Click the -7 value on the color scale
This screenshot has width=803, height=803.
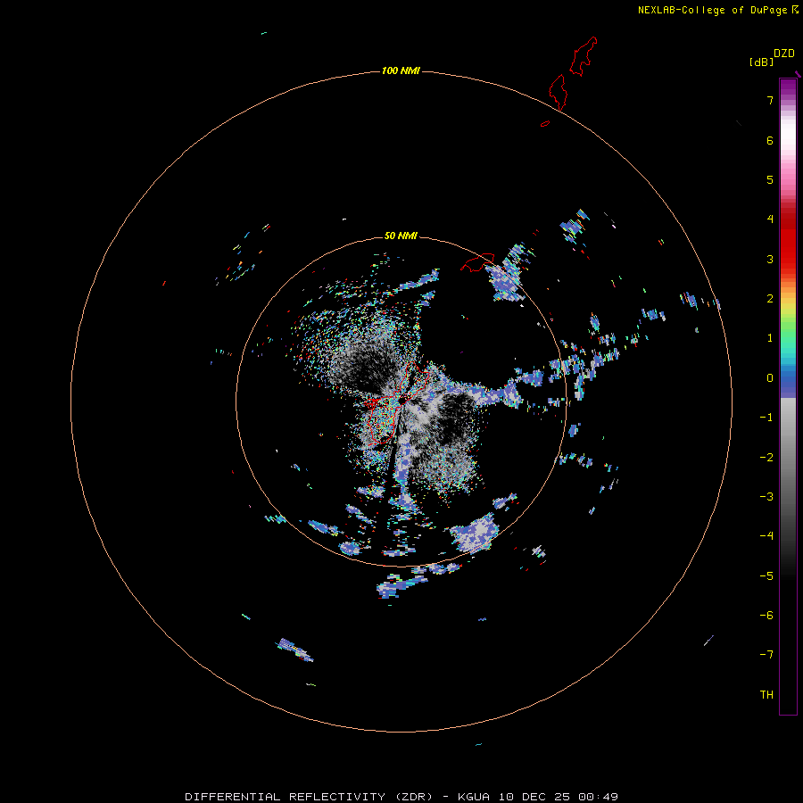[x=766, y=655]
